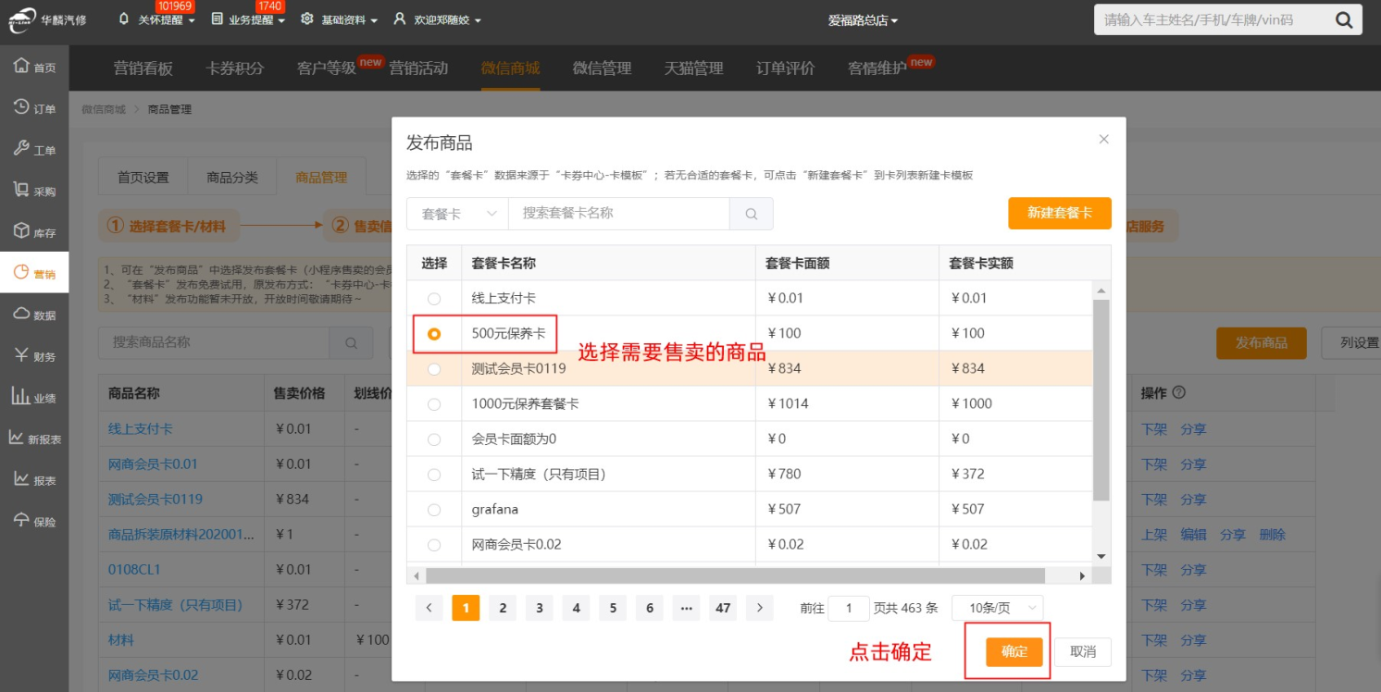Select radio button for 网商会员卡0.02
1381x692 pixels.
pyautogui.click(x=434, y=545)
